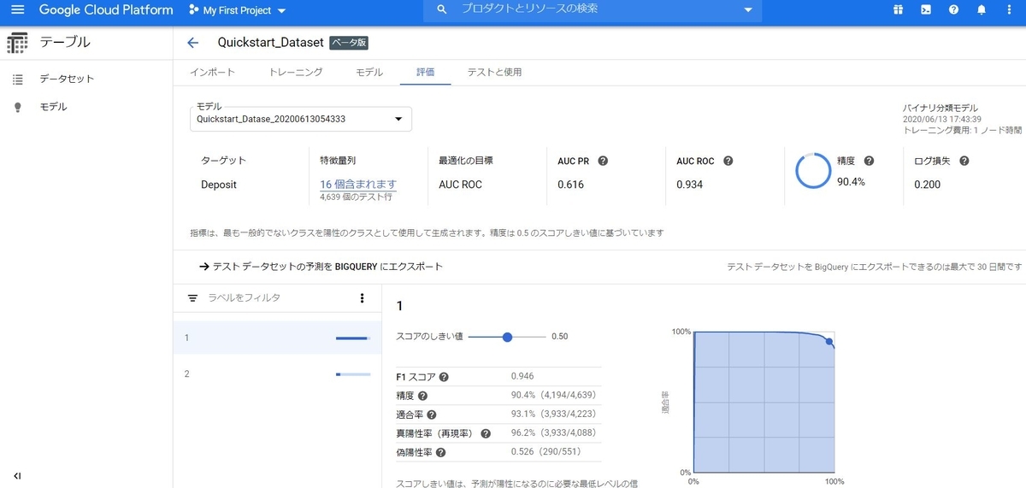Click the filter labels icon
This screenshot has height=488, width=1026.
tap(192, 298)
